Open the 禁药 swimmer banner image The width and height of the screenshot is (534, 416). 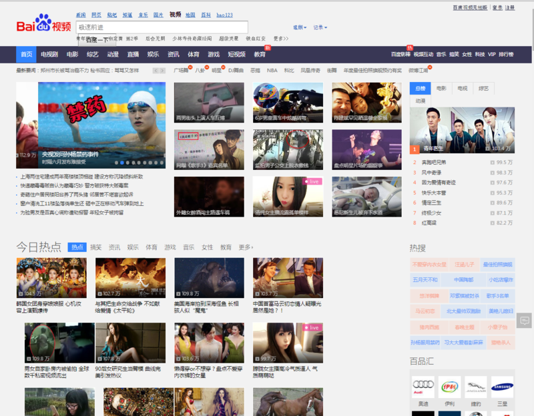pyautogui.click(x=101, y=125)
